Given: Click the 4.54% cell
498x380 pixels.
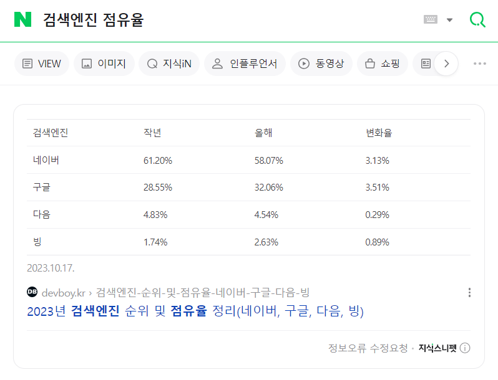Looking at the screenshot, I should point(266,215).
